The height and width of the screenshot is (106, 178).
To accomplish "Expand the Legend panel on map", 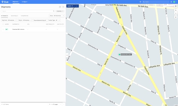I will [73, 6].
